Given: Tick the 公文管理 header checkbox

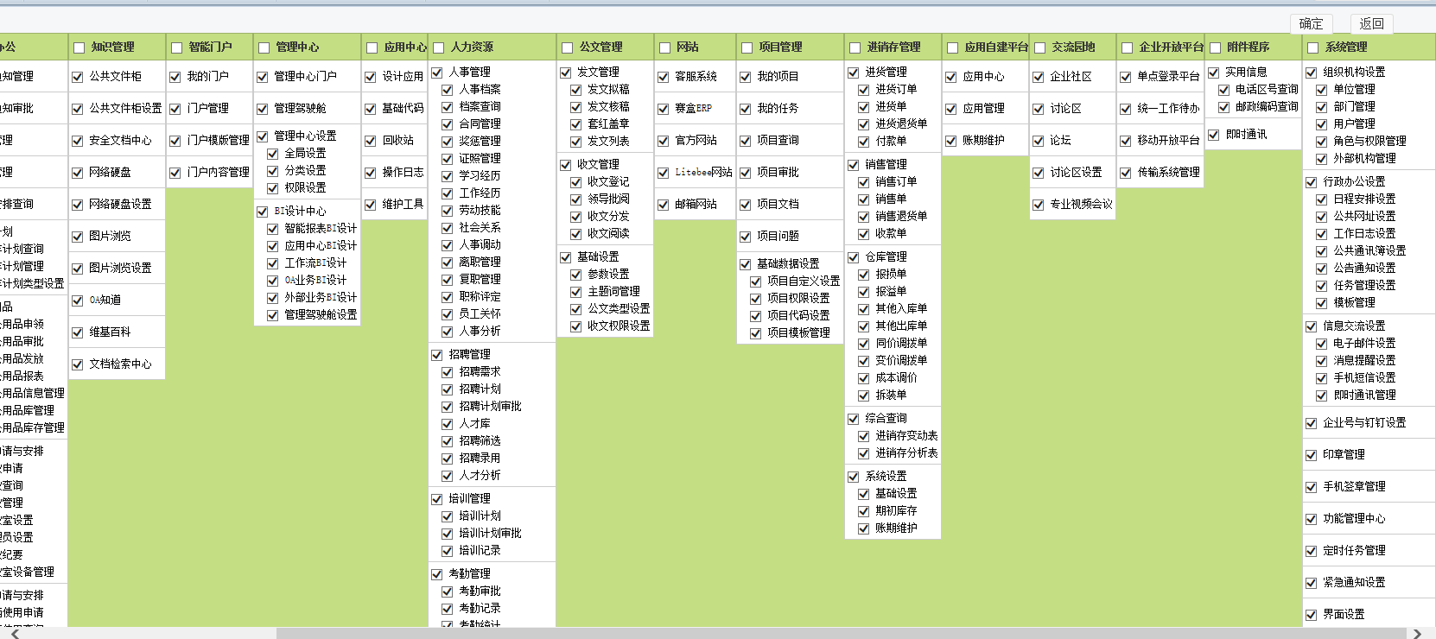Looking at the screenshot, I should tap(568, 47).
